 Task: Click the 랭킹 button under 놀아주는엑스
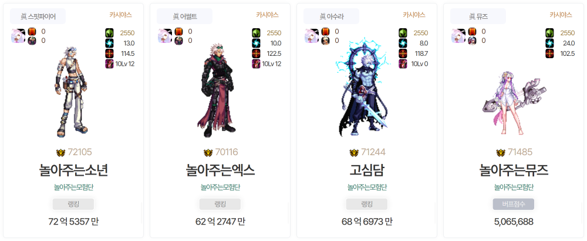point(220,205)
